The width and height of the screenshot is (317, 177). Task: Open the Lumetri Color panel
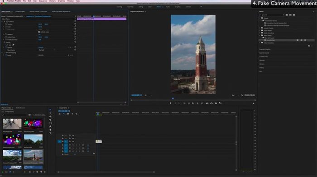(264, 56)
